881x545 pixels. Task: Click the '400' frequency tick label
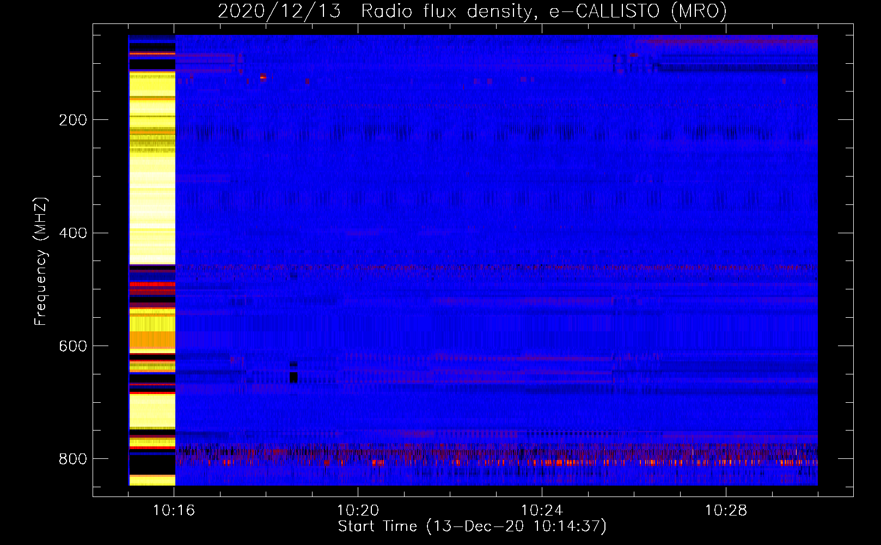coord(73,233)
